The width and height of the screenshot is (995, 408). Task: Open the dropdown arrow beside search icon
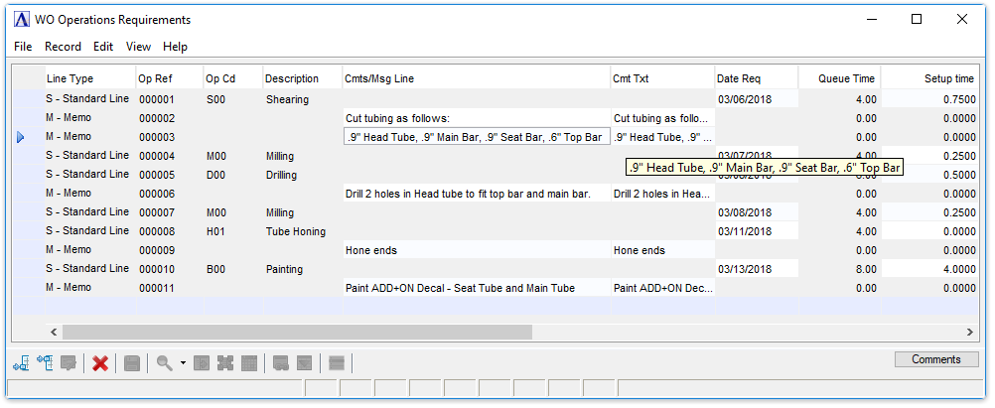point(183,363)
